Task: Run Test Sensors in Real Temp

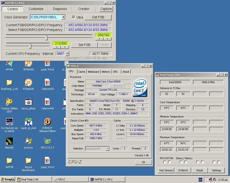Action: (x=166, y=170)
